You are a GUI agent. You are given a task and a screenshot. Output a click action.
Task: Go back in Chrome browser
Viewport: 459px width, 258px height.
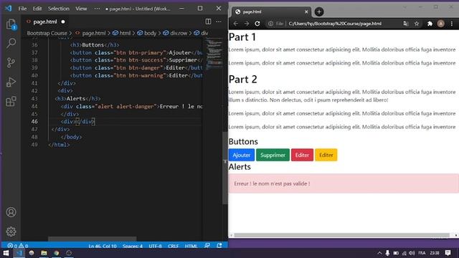tap(236, 24)
